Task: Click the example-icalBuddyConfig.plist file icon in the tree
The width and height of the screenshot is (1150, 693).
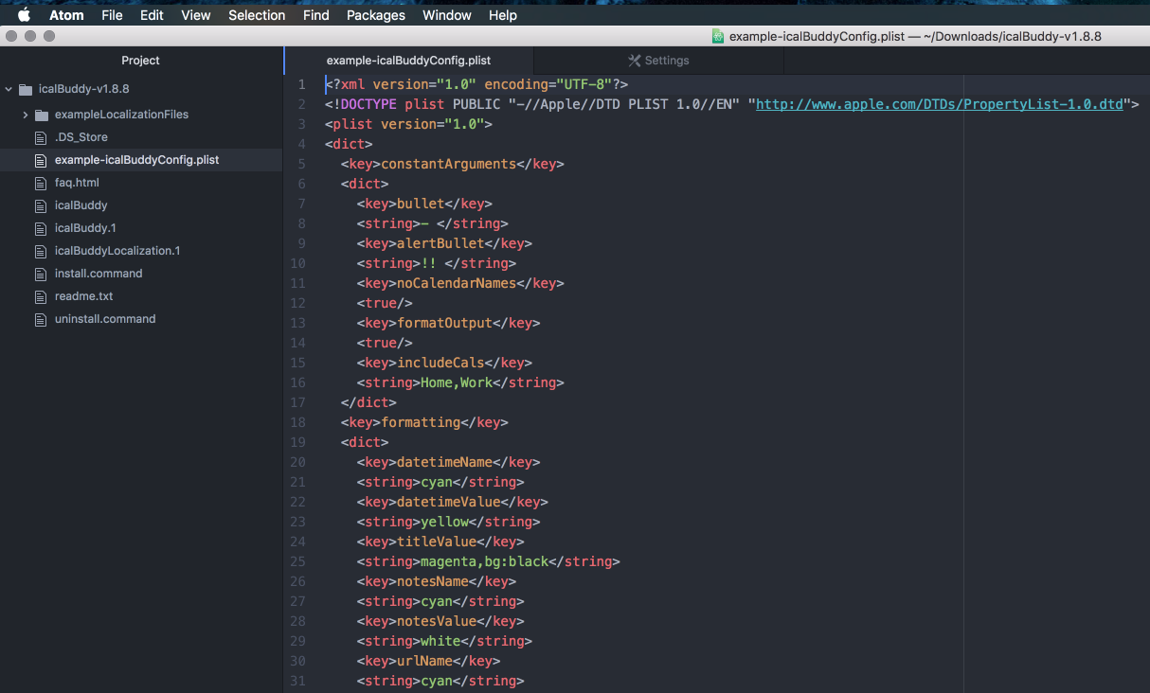Action: [x=41, y=160]
